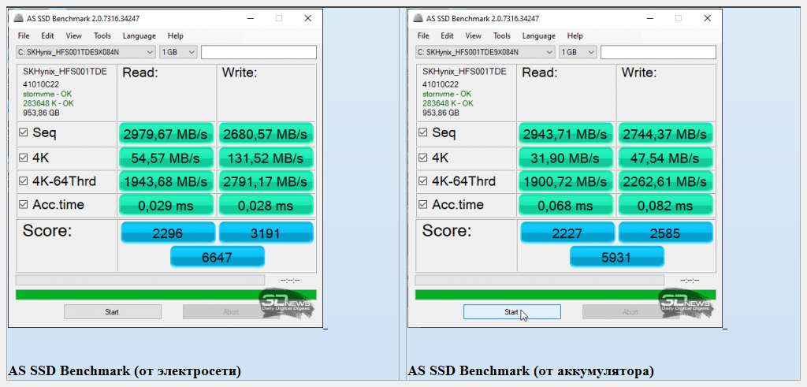Open Language menu in left window

139,36
